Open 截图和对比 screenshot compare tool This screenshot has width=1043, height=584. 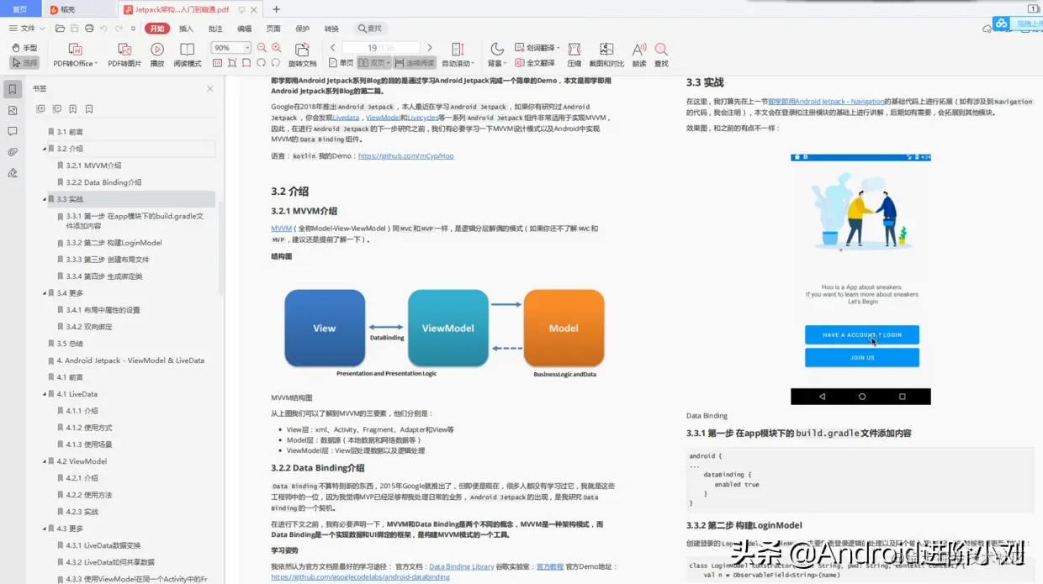pyautogui.click(x=606, y=55)
